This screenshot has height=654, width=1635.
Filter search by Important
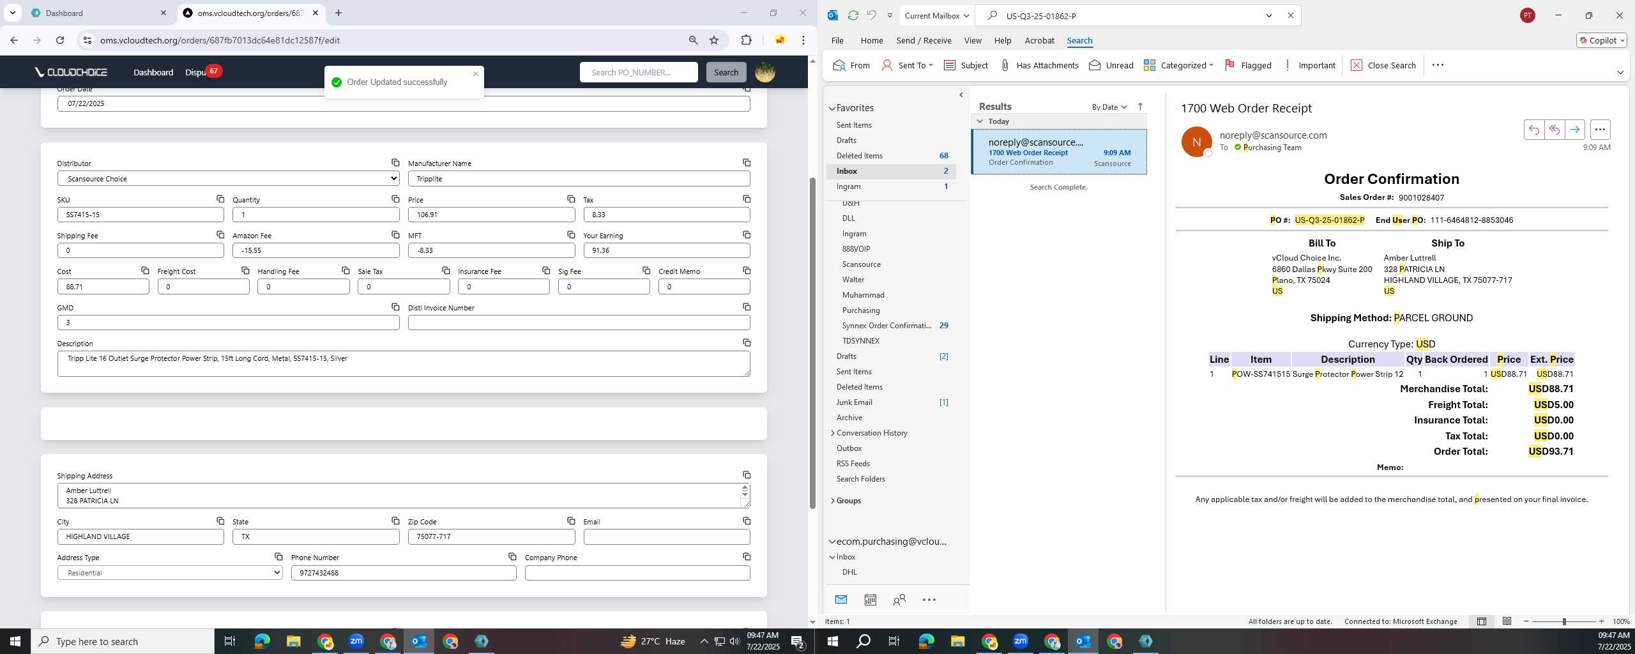(1309, 65)
